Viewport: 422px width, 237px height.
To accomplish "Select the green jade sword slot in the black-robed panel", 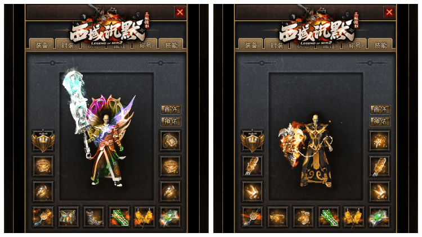I will click(329, 217).
